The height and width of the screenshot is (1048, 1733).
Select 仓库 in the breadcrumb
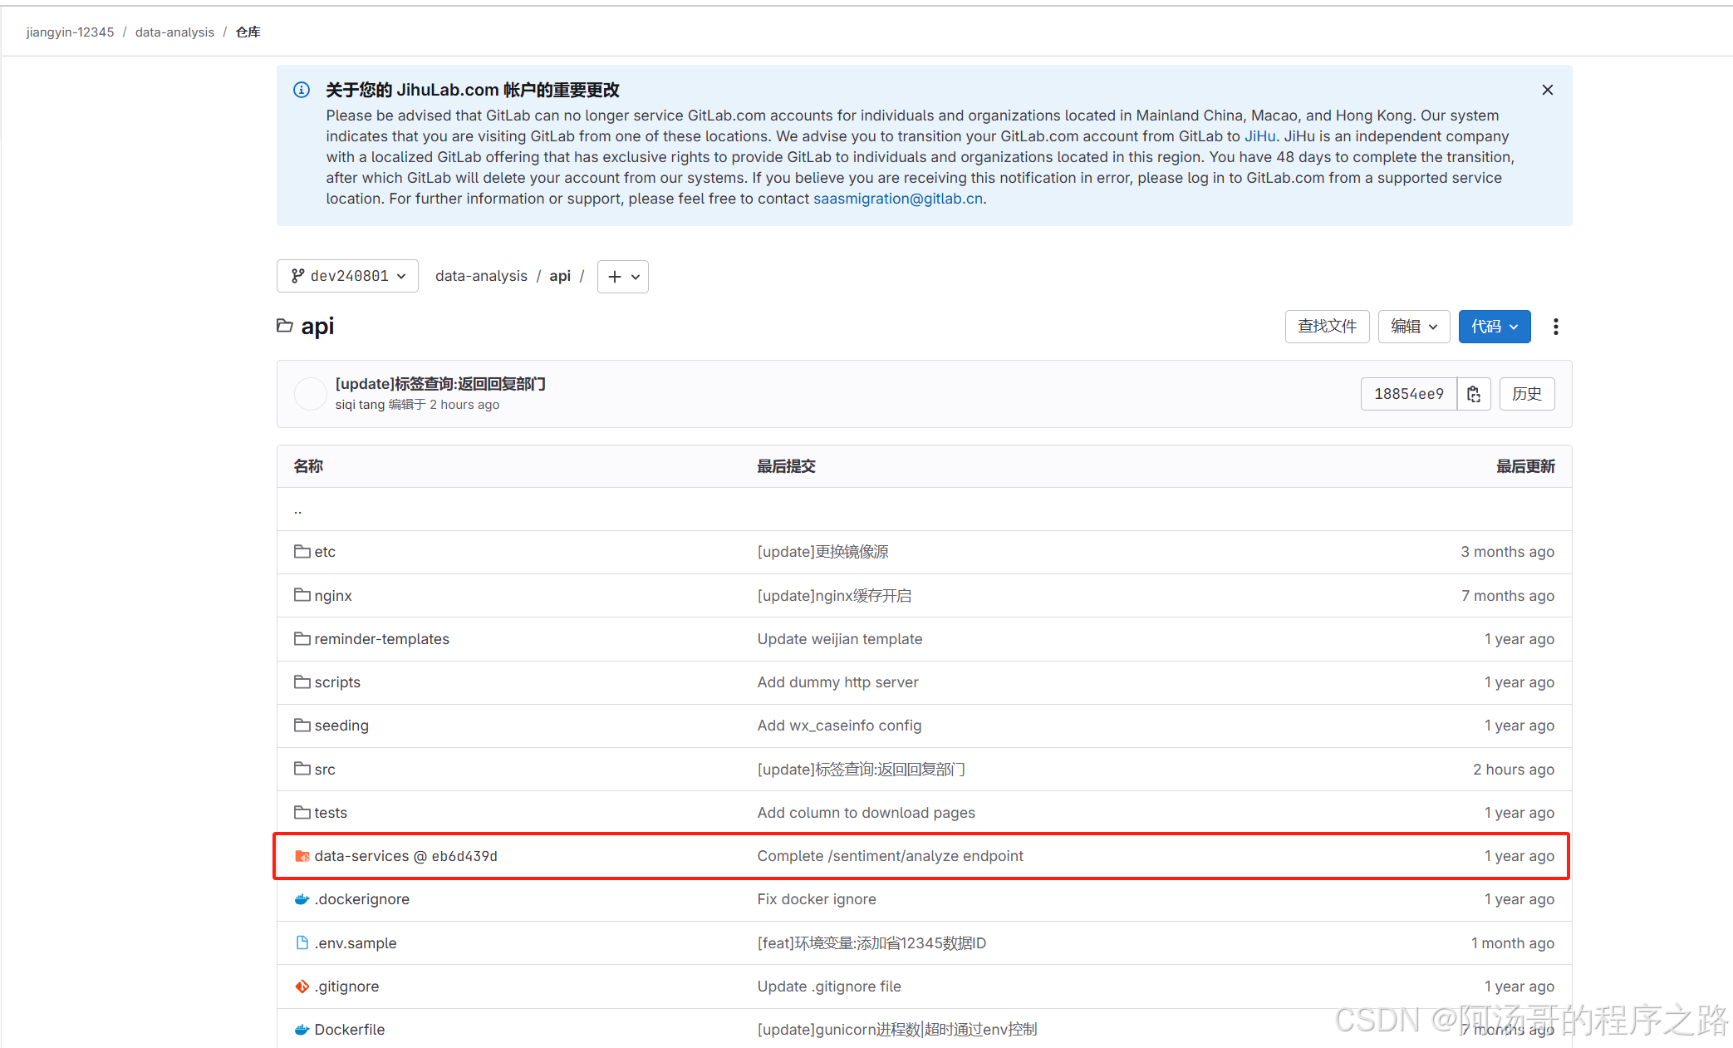[247, 32]
